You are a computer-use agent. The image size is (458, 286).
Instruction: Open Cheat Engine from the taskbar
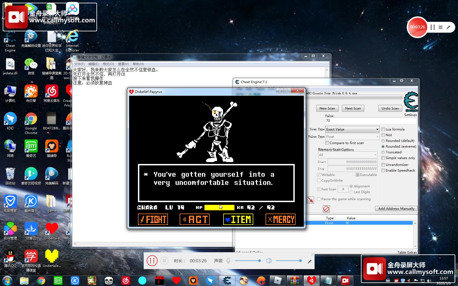pos(227,280)
